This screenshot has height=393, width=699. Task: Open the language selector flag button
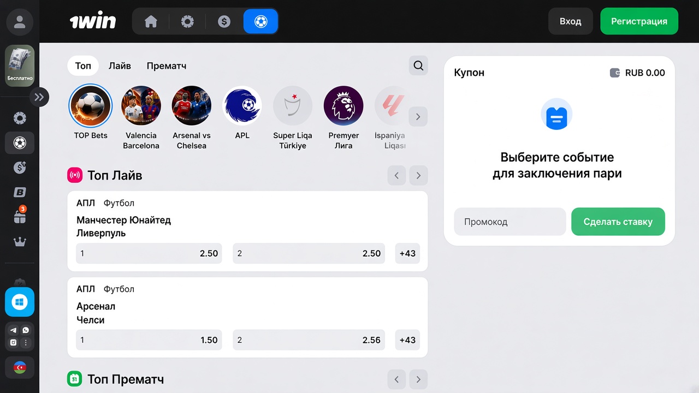click(x=20, y=367)
